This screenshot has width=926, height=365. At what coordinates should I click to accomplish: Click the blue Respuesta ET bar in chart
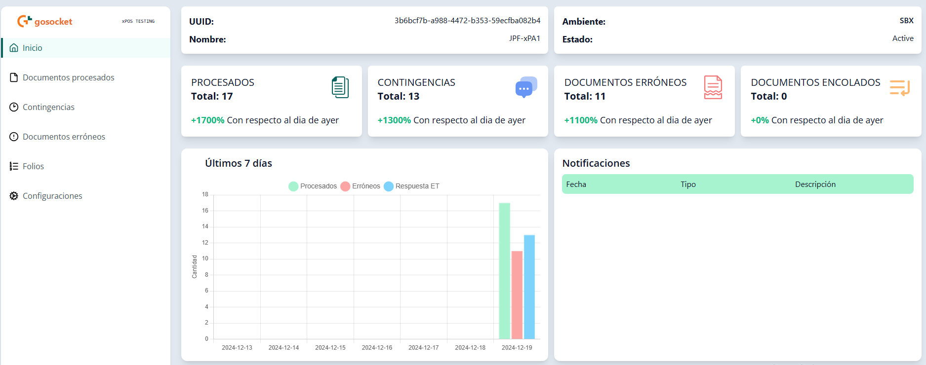point(529,287)
